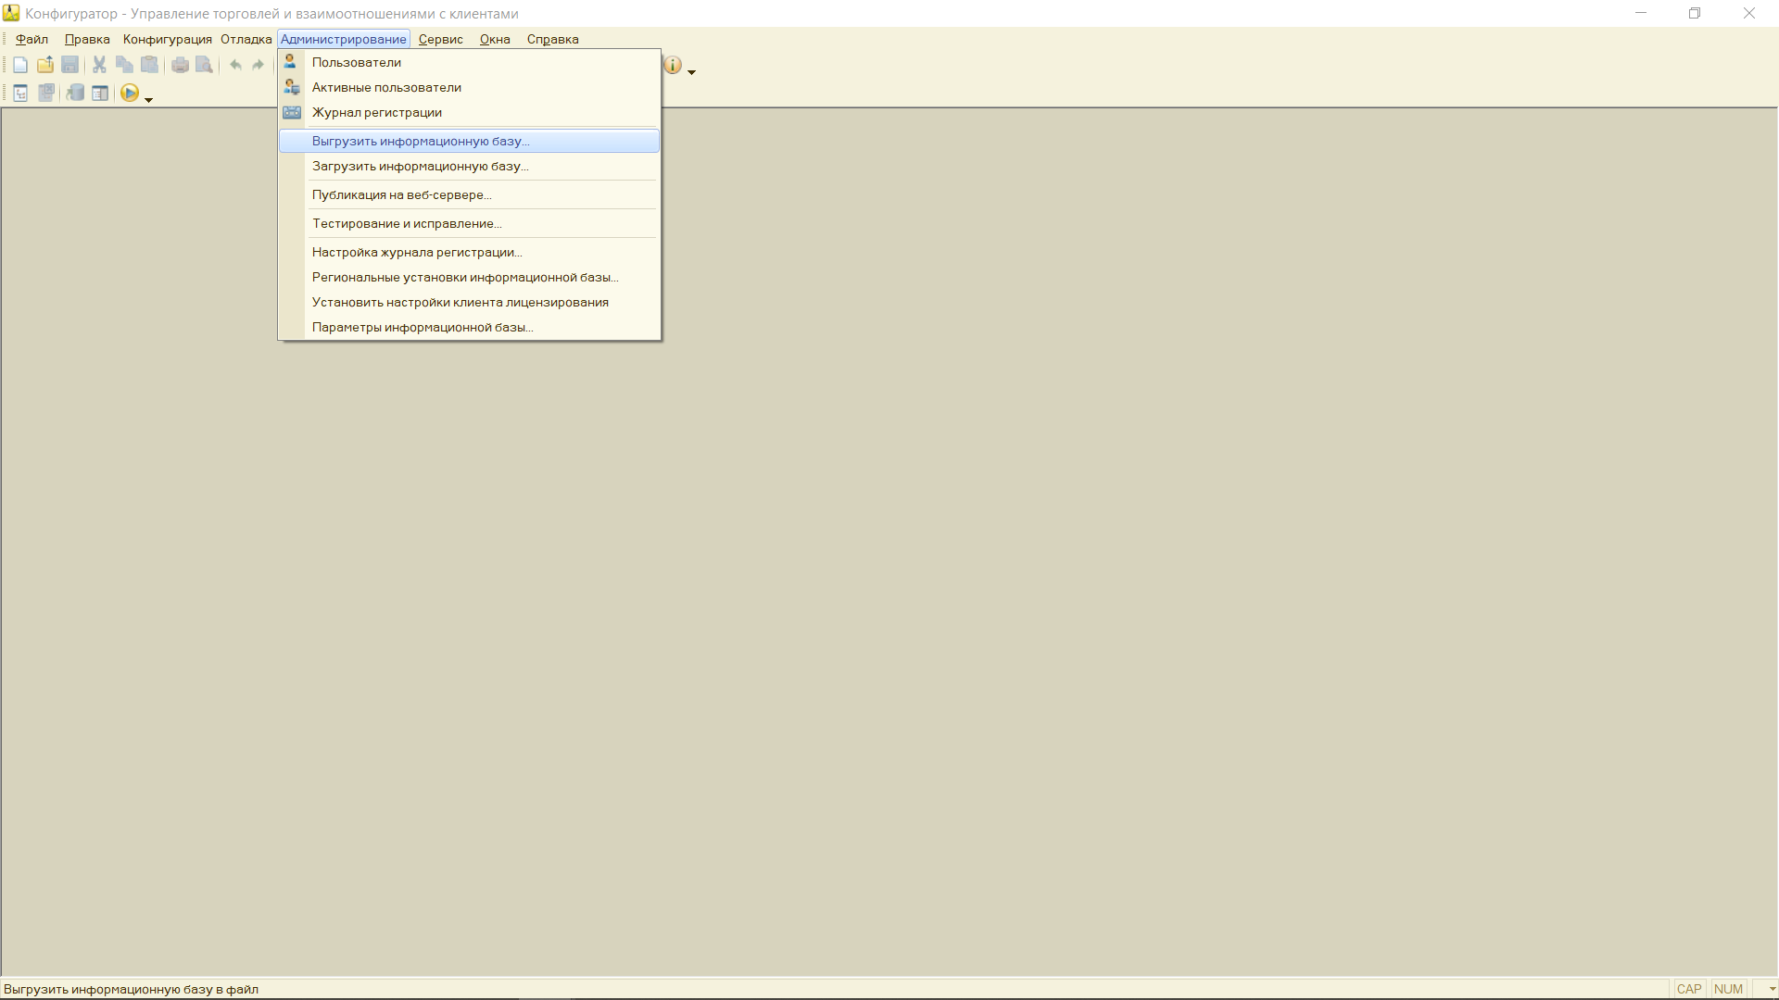Click the properties window icon near the play button
Viewport: 1779px width, 1000px height.
[x=100, y=93]
